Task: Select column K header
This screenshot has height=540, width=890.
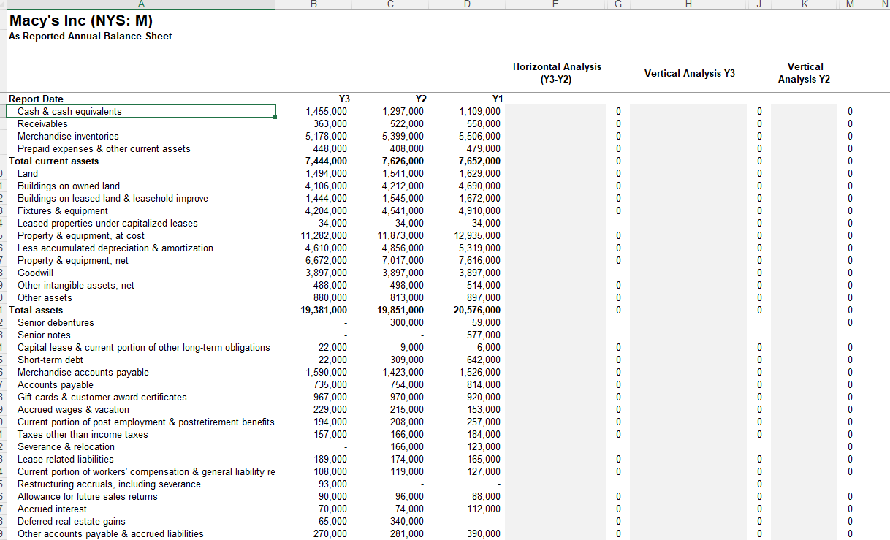Action: click(805, 5)
